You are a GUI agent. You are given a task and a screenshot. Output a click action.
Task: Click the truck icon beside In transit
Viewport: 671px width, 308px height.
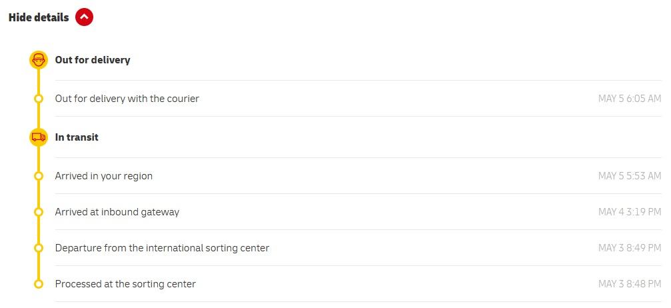tap(39, 137)
